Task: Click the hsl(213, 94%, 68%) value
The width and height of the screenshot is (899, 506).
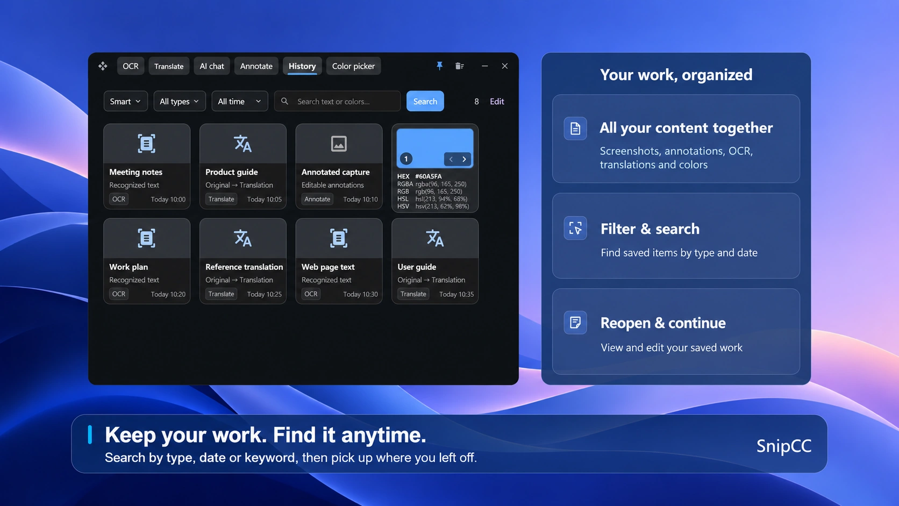Action: (441, 199)
